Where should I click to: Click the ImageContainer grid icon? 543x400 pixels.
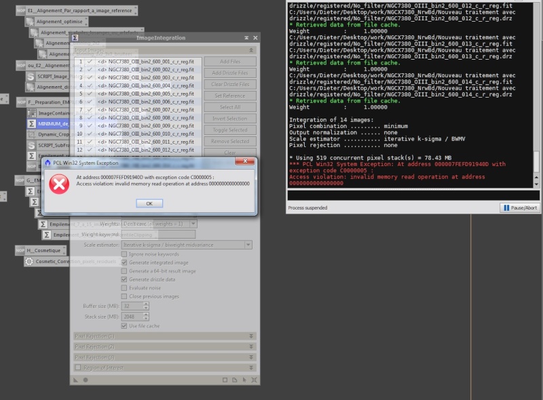coord(32,113)
